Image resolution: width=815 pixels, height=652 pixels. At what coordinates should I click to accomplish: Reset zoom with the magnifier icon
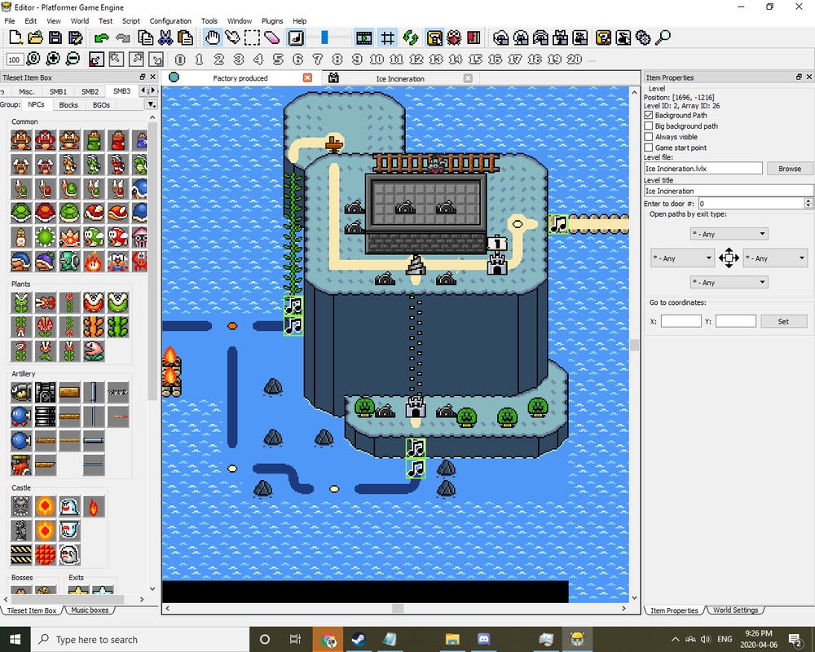pyautogui.click(x=33, y=59)
